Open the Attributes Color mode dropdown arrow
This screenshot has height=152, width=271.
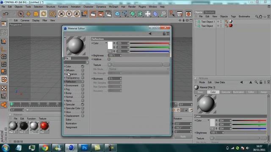pos(208,120)
